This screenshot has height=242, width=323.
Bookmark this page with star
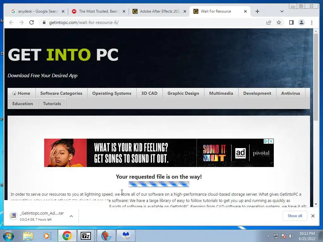(x=279, y=22)
